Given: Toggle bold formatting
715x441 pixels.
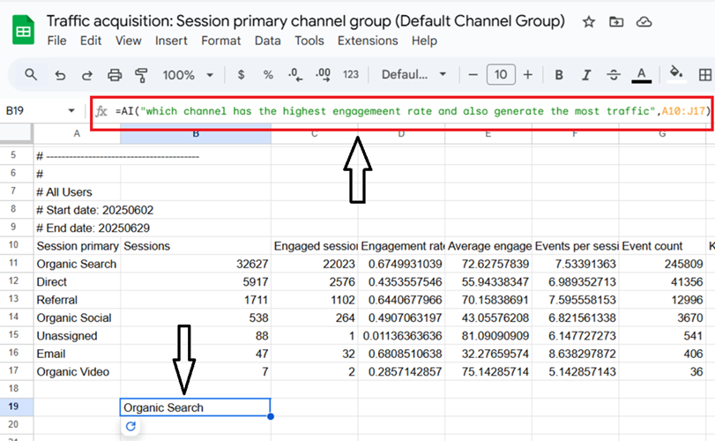Looking at the screenshot, I should coord(559,75).
